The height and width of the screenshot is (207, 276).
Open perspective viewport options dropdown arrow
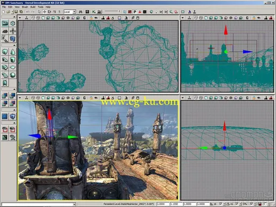20,98
